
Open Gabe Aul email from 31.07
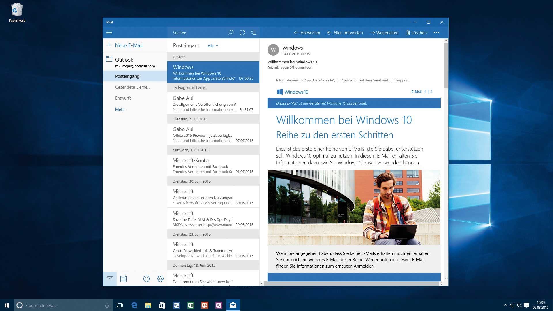coord(213,103)
